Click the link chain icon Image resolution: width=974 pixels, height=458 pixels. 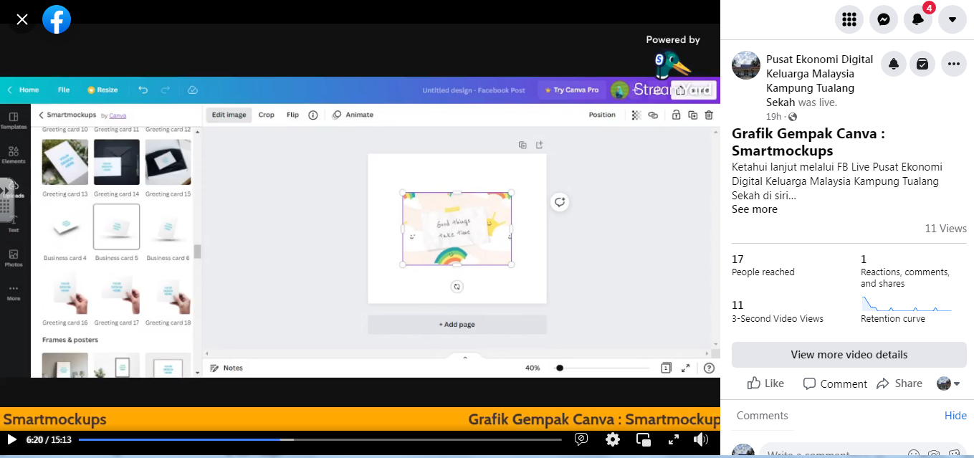(653, 115)
